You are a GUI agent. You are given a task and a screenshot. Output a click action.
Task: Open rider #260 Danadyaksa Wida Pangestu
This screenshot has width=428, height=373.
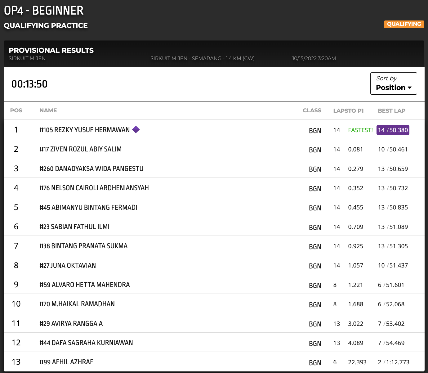click(91, 169)
